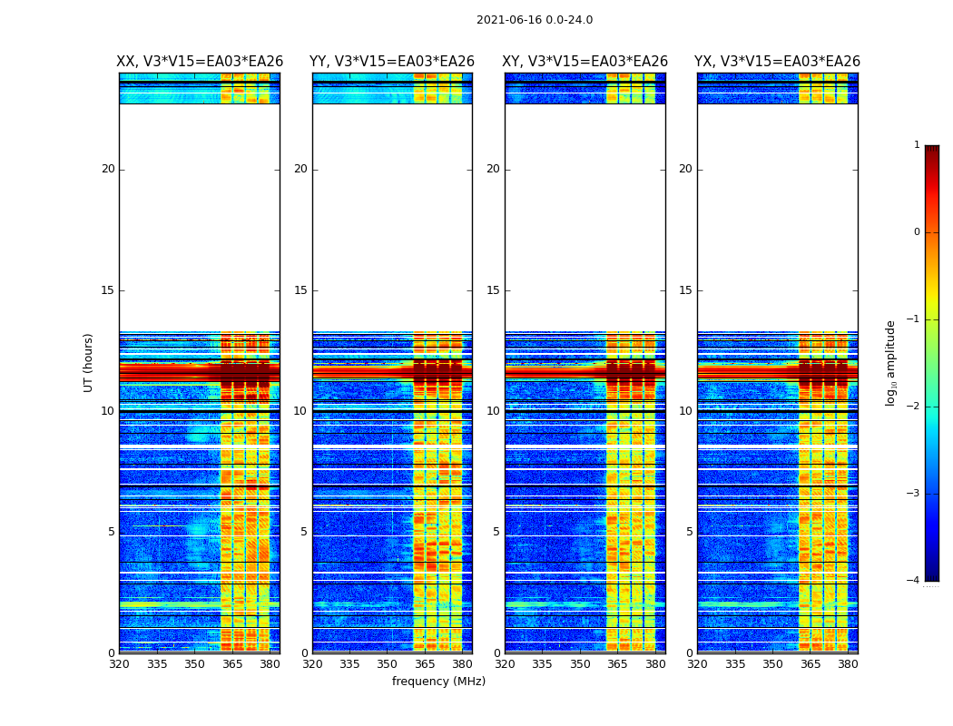
Task: Click the XX, V3*V15=EA03*EA26 panel title
Action: (200, 62)
